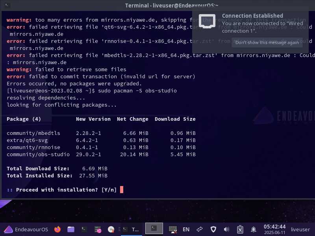
Task: Click the 'Package (4)' table header
Action: 24,119
